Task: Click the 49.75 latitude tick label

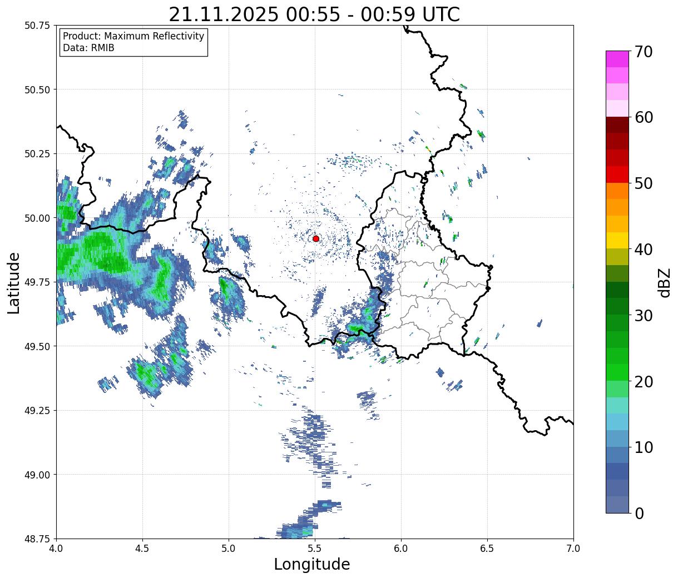Action: [x=37, y=282]
